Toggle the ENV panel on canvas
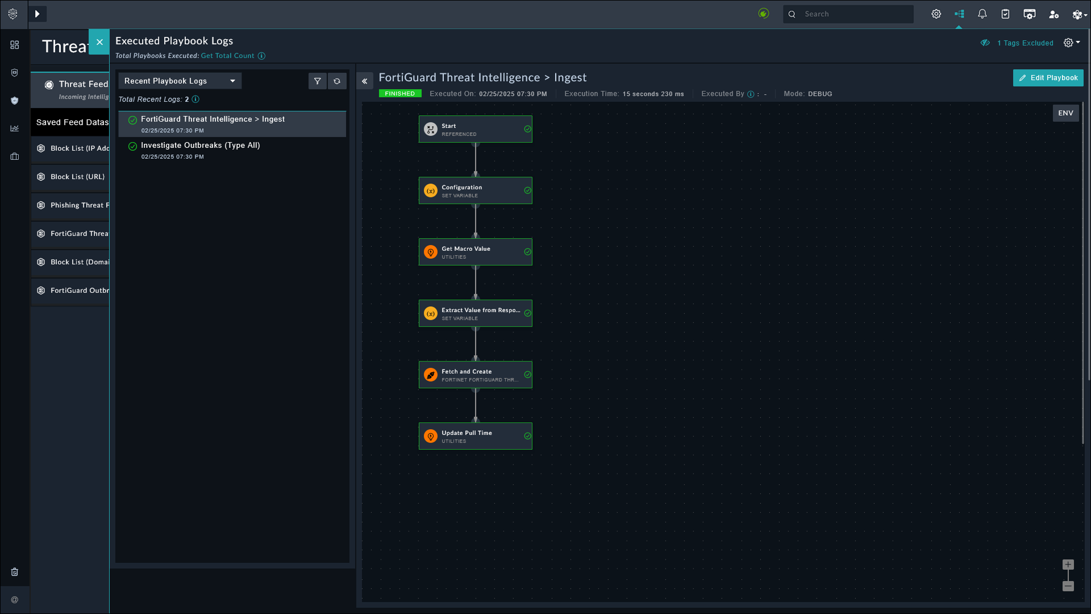This screenshot has height=614, width=1091. 1065,113
